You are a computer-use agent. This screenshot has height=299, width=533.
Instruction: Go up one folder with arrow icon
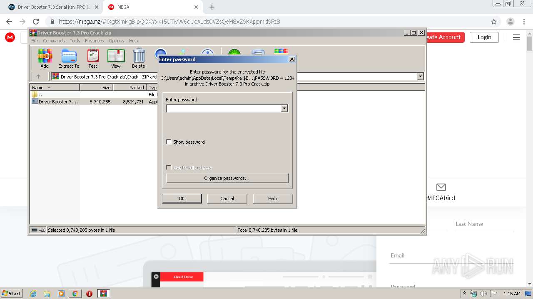coord(38,76)
